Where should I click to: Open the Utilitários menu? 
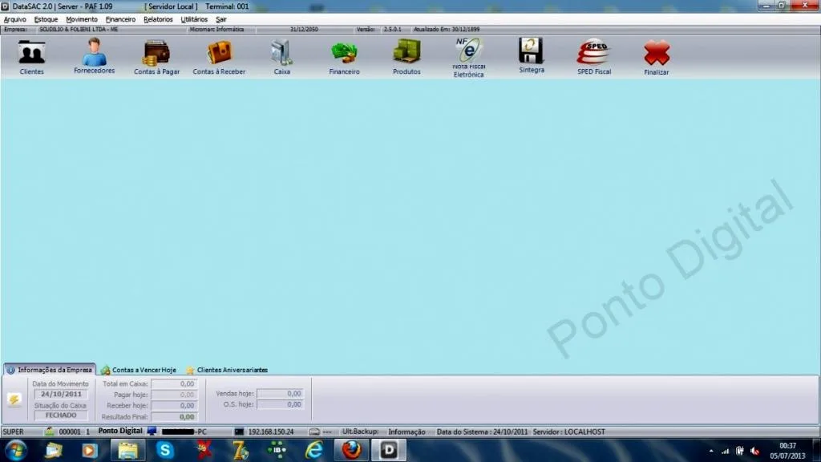tap(194, 19)
